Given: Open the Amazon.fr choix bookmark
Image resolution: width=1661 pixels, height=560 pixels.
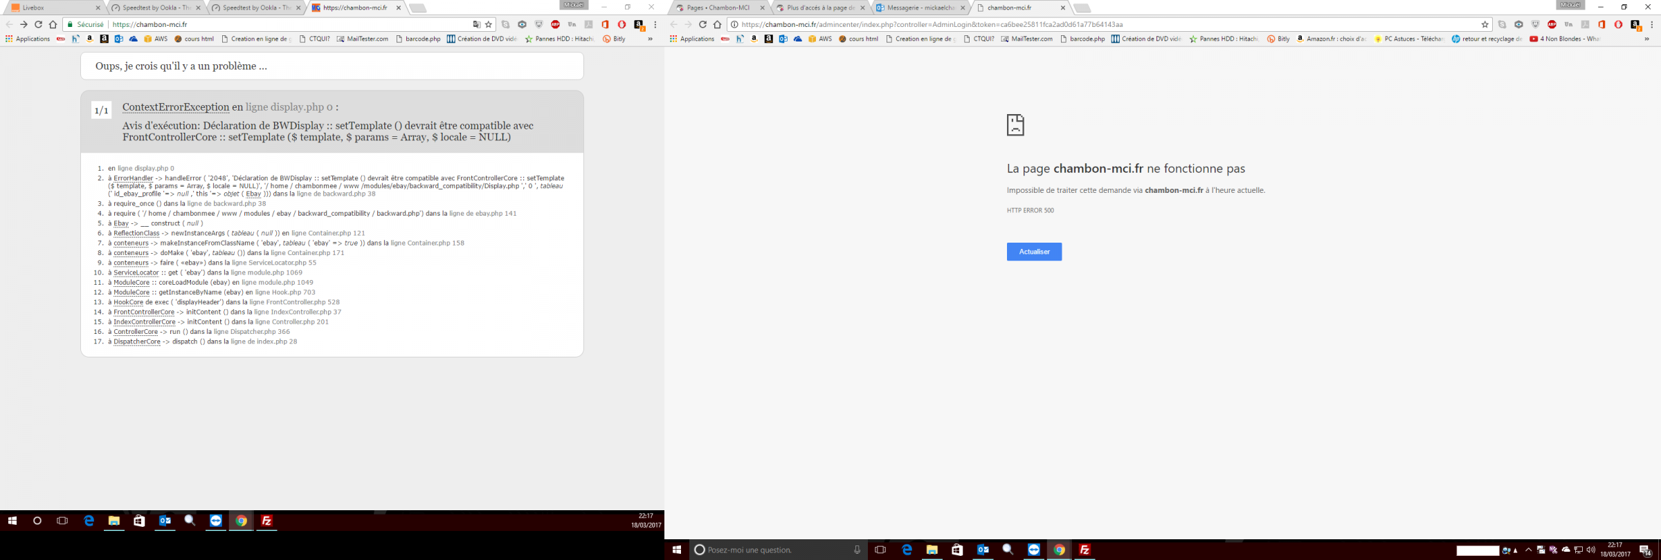Looking at the screenshot, I should [1331, 39].
